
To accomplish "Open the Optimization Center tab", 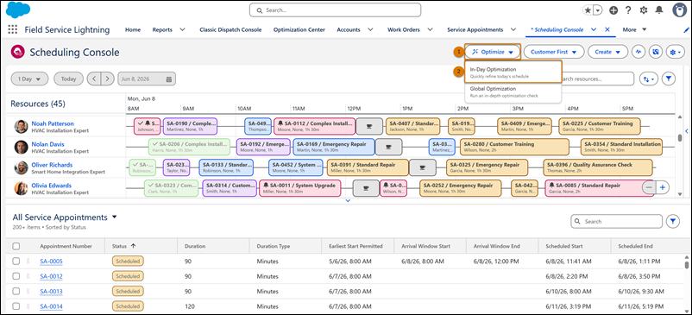I will pyautogui.click(x=299, y=30).
